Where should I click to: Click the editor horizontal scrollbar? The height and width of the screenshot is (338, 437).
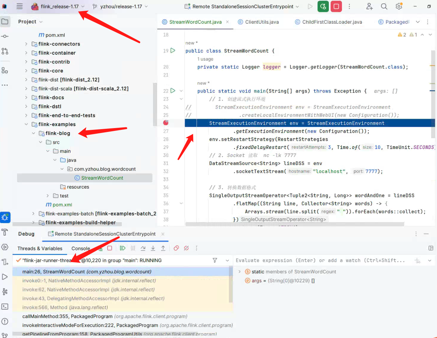click(295, 224)
